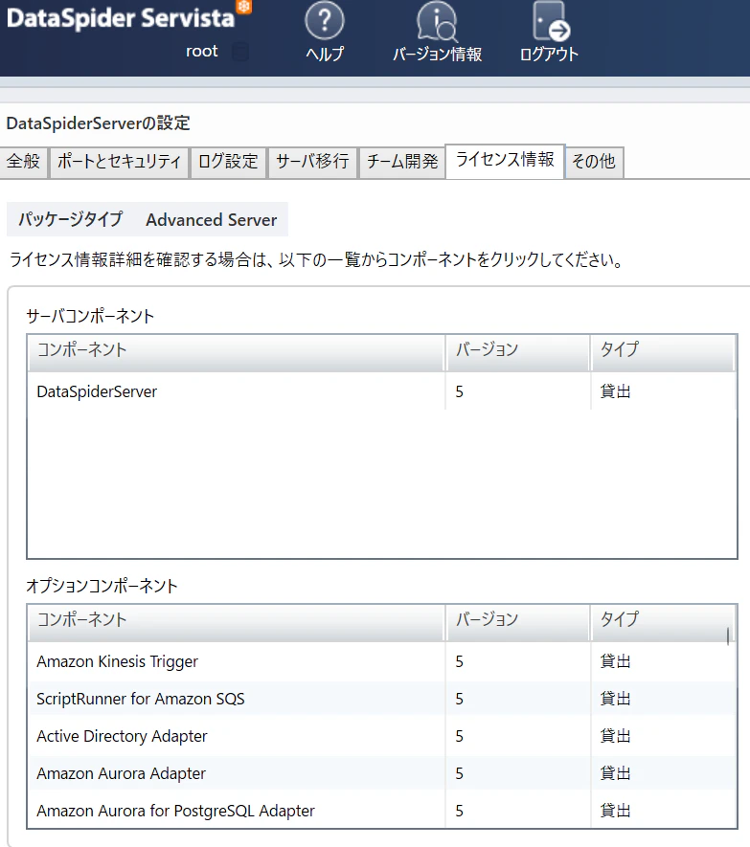Open the チーム開発 tab

coord(401,162)
